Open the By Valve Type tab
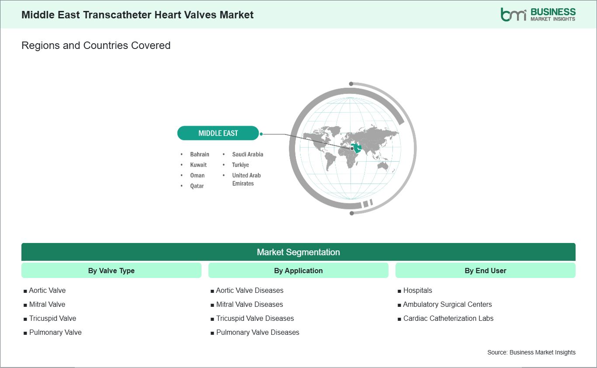This screenshot has width=597, height=368. [x=111, y=271]
